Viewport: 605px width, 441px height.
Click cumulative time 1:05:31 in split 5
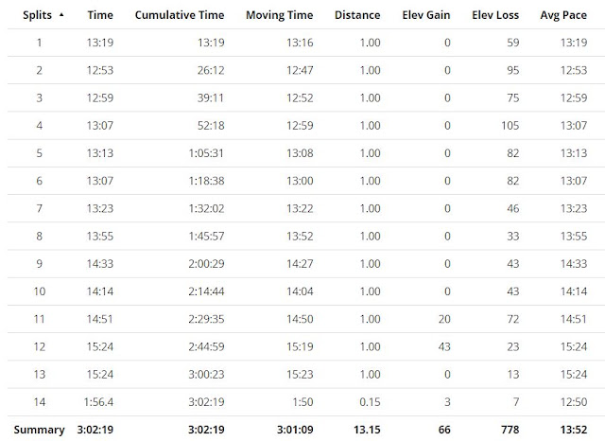pyautogui.click(x=206, y=153)
